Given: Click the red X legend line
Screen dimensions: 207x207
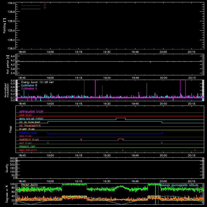Looking at the screenshot, I should tap(31, 5).
